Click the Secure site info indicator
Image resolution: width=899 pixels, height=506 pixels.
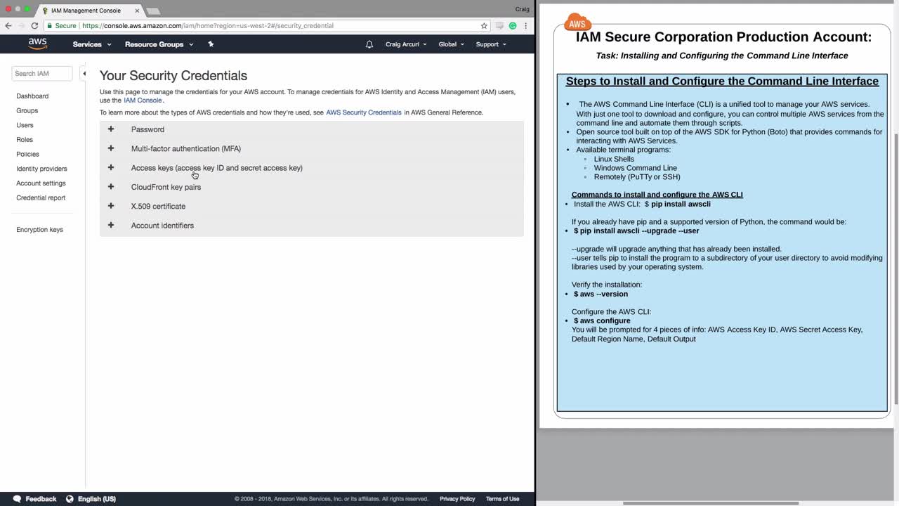click(x=61, y=25)
